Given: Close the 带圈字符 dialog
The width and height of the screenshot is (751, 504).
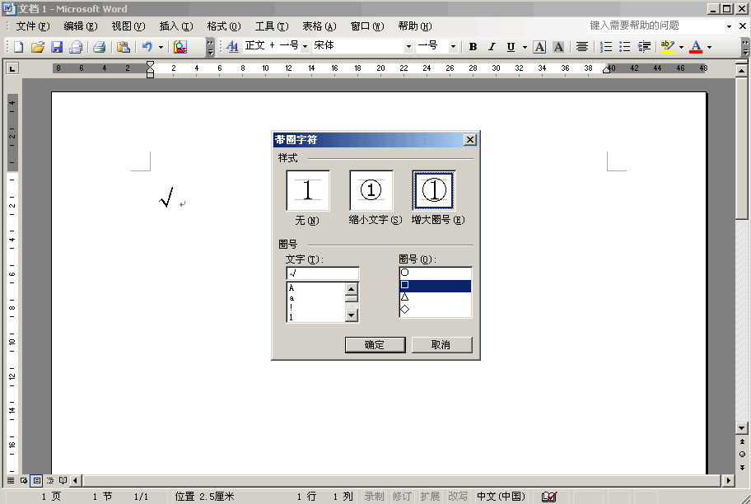Looking at the screenshot, I should click(x=470, y=140).
